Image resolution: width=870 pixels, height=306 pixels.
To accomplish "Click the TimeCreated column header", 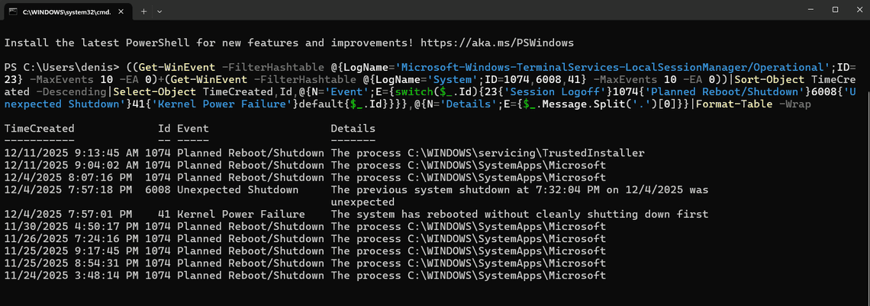I will 39,129.
